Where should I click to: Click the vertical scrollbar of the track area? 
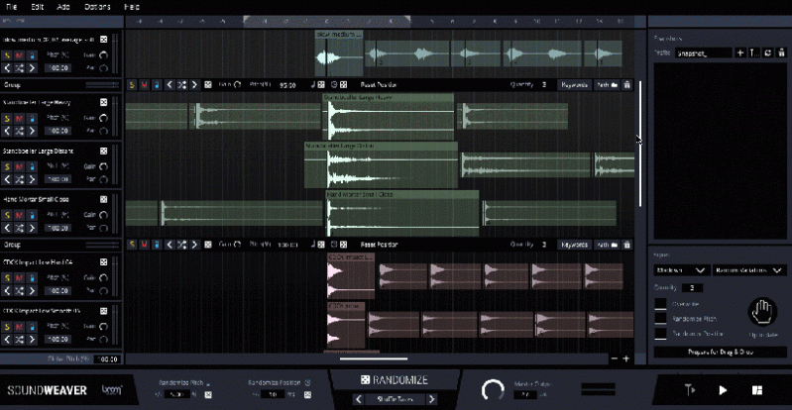tap(640, 144)
